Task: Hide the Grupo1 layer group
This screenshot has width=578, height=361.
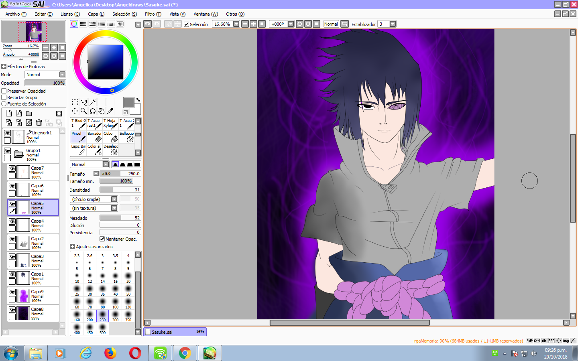Action: coord(7,151)
